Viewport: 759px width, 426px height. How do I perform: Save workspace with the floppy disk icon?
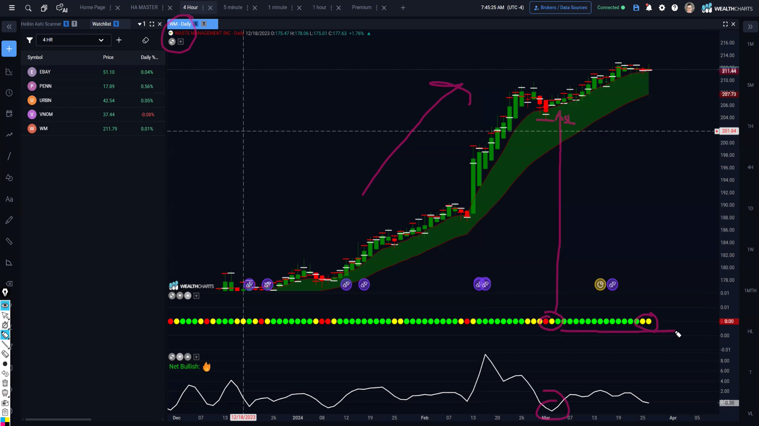(636, 7)
